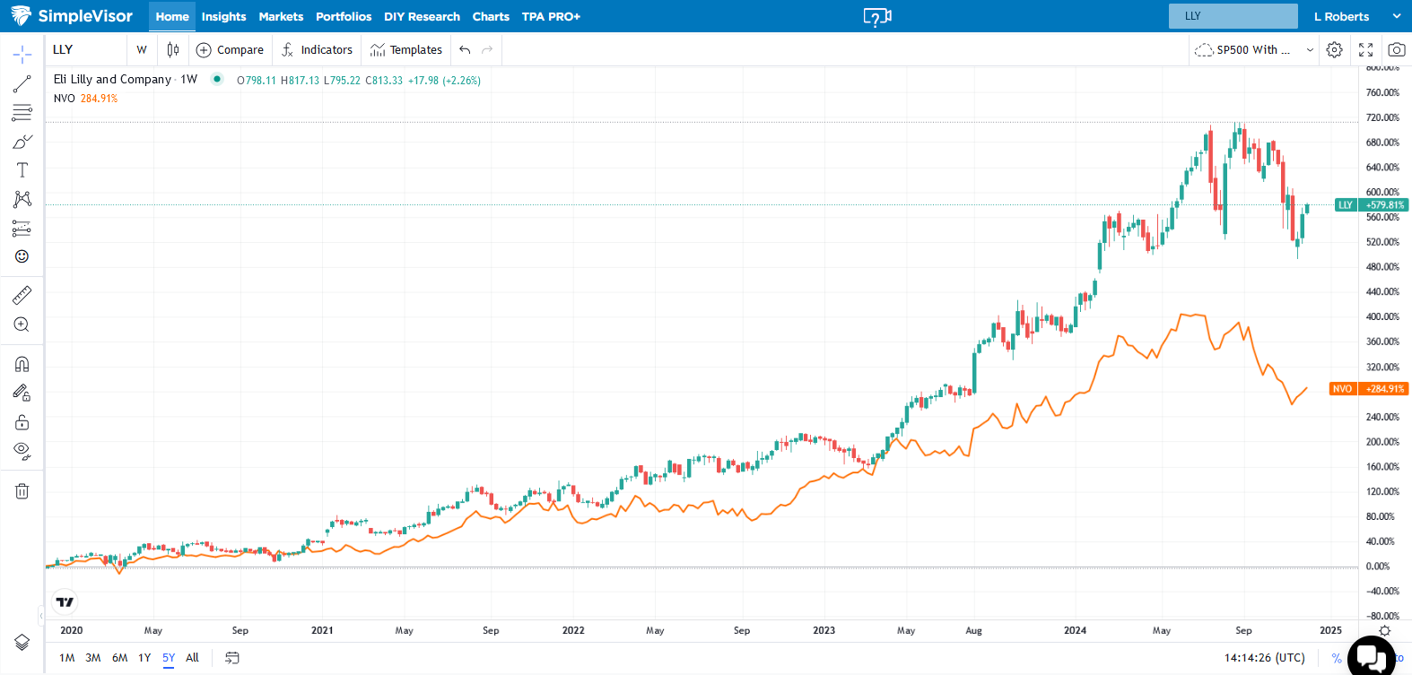Select the 1Y date range
The width and height of the screenshot is (1412, 675).
(144, 658)
